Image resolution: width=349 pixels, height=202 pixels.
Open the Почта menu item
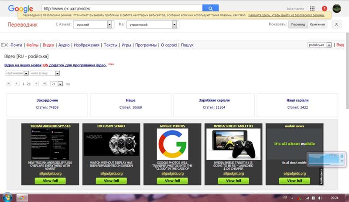click(16, 45)
